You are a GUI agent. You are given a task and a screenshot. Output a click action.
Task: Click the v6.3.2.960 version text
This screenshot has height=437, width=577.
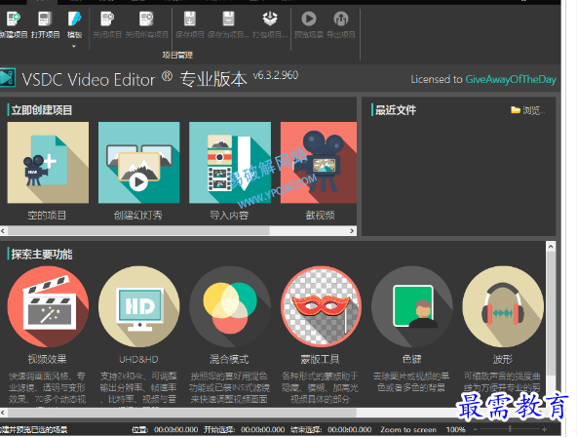click(x=276, y=75)
